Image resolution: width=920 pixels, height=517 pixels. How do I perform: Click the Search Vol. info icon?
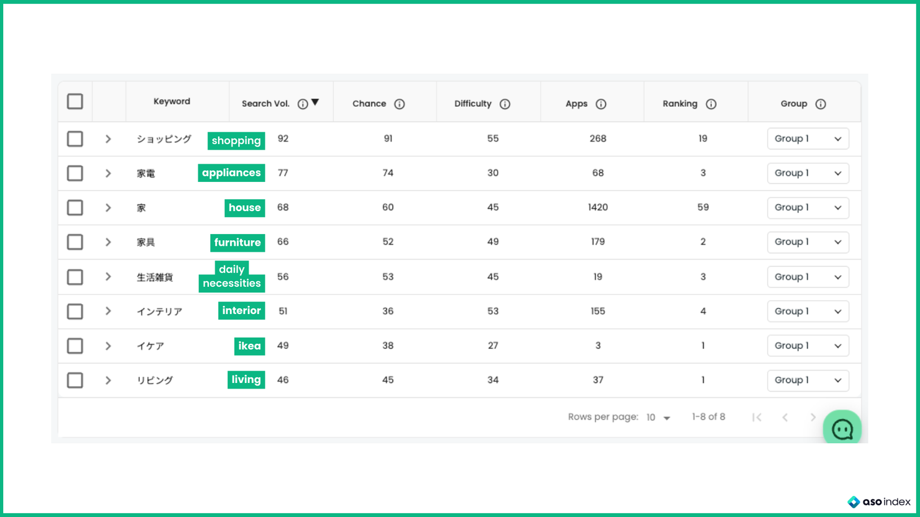[303, 104]
